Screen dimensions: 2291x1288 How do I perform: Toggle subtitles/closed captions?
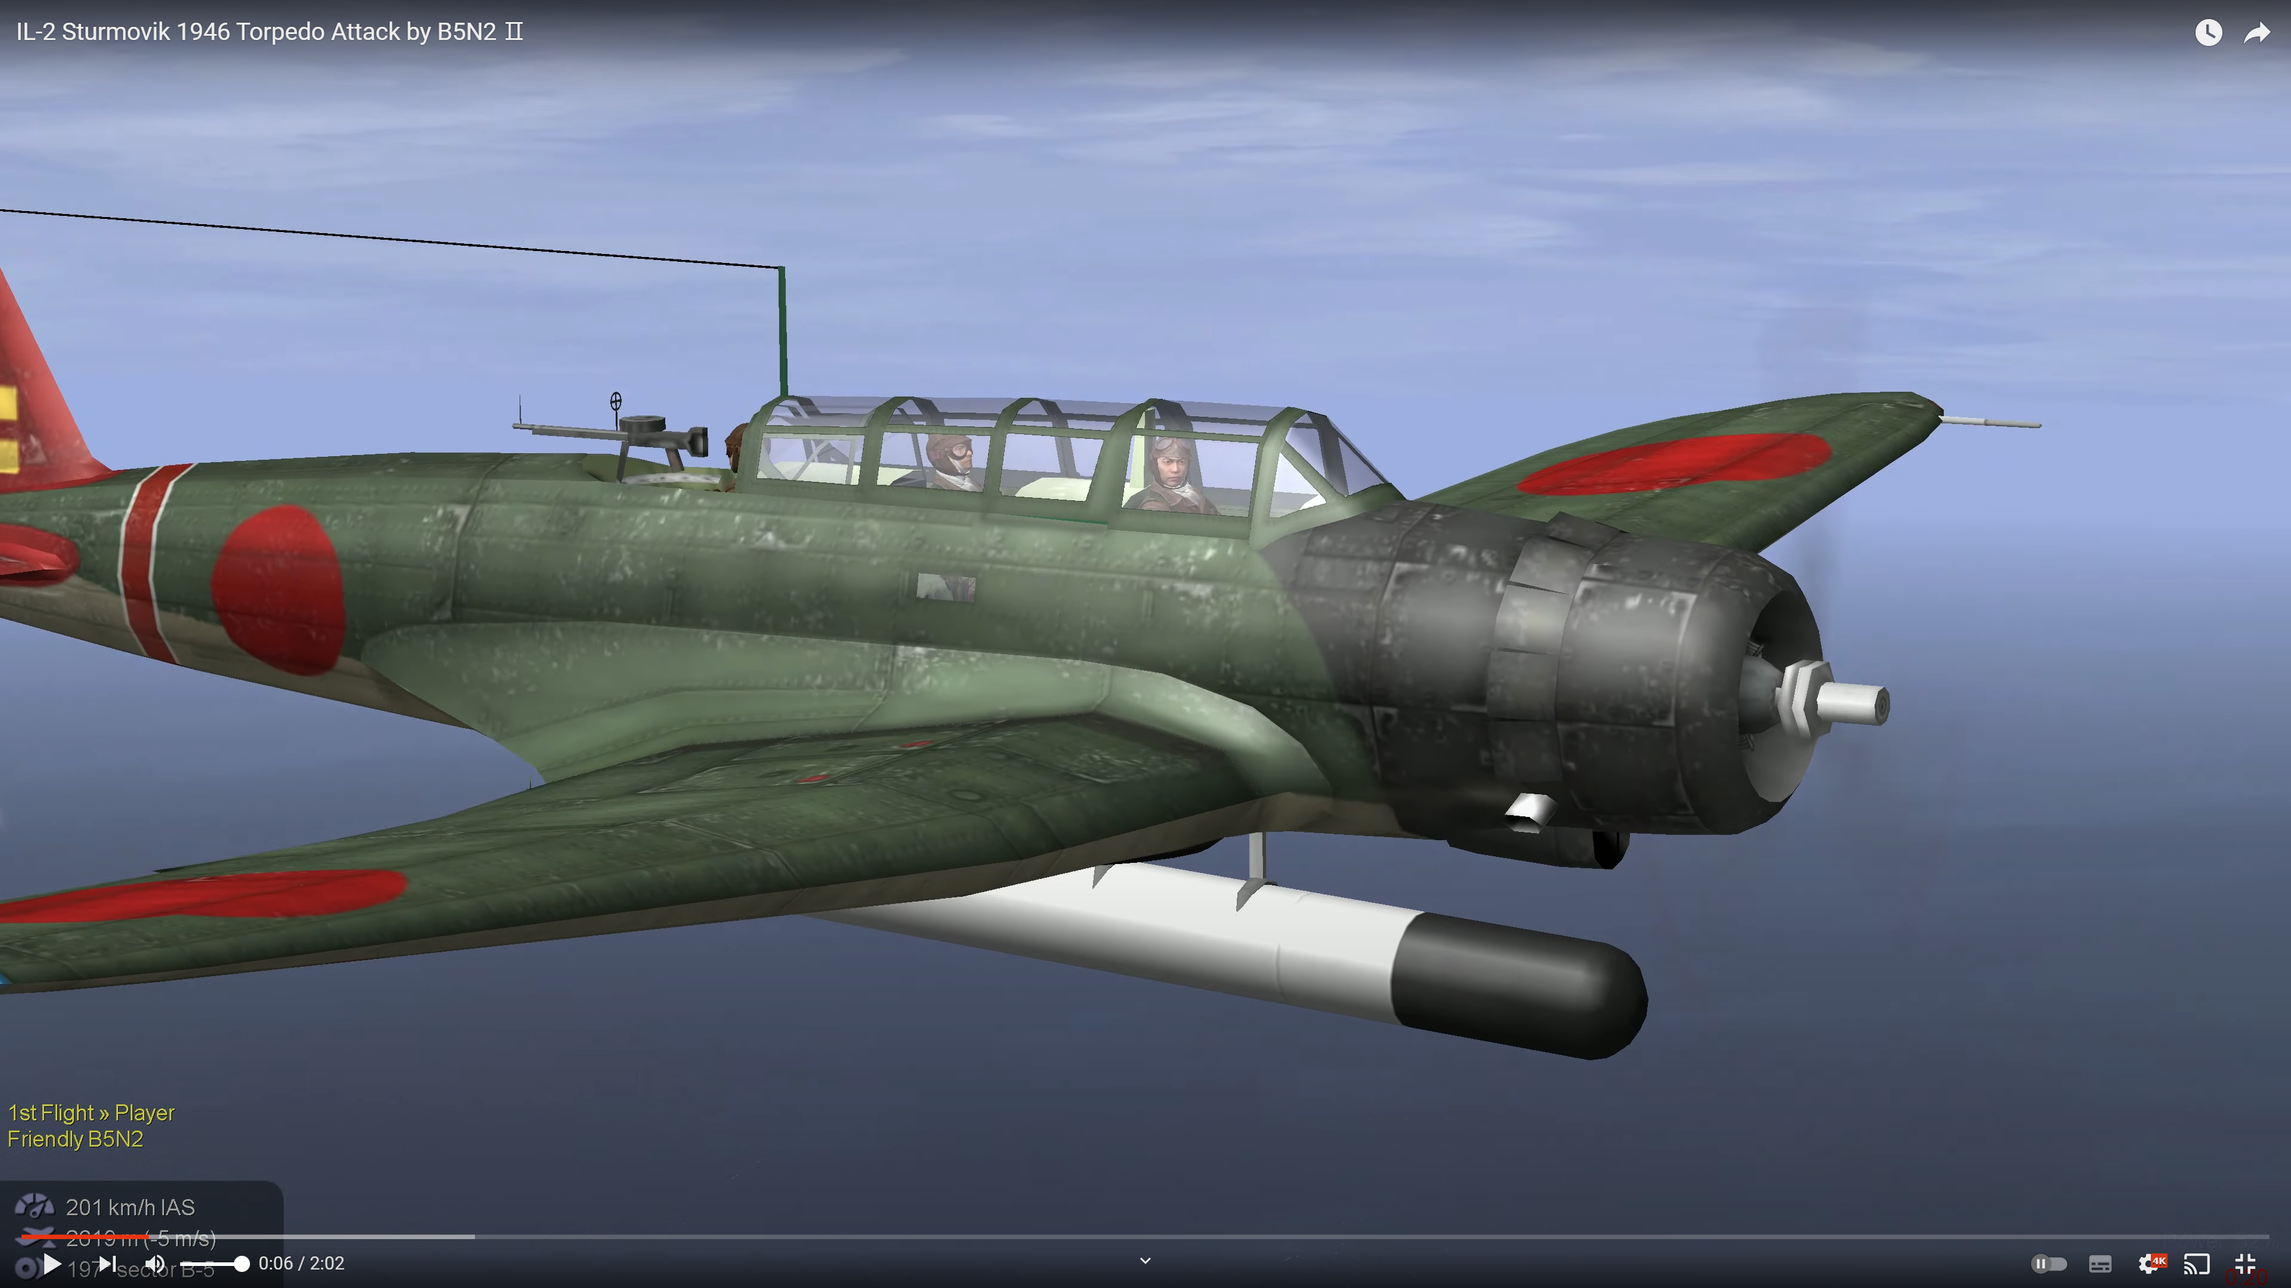point(2100,1263)
